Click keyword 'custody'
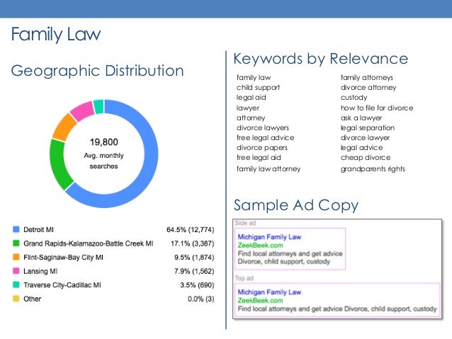The width and height of the screenshot is (452, 339). point(354,98)
